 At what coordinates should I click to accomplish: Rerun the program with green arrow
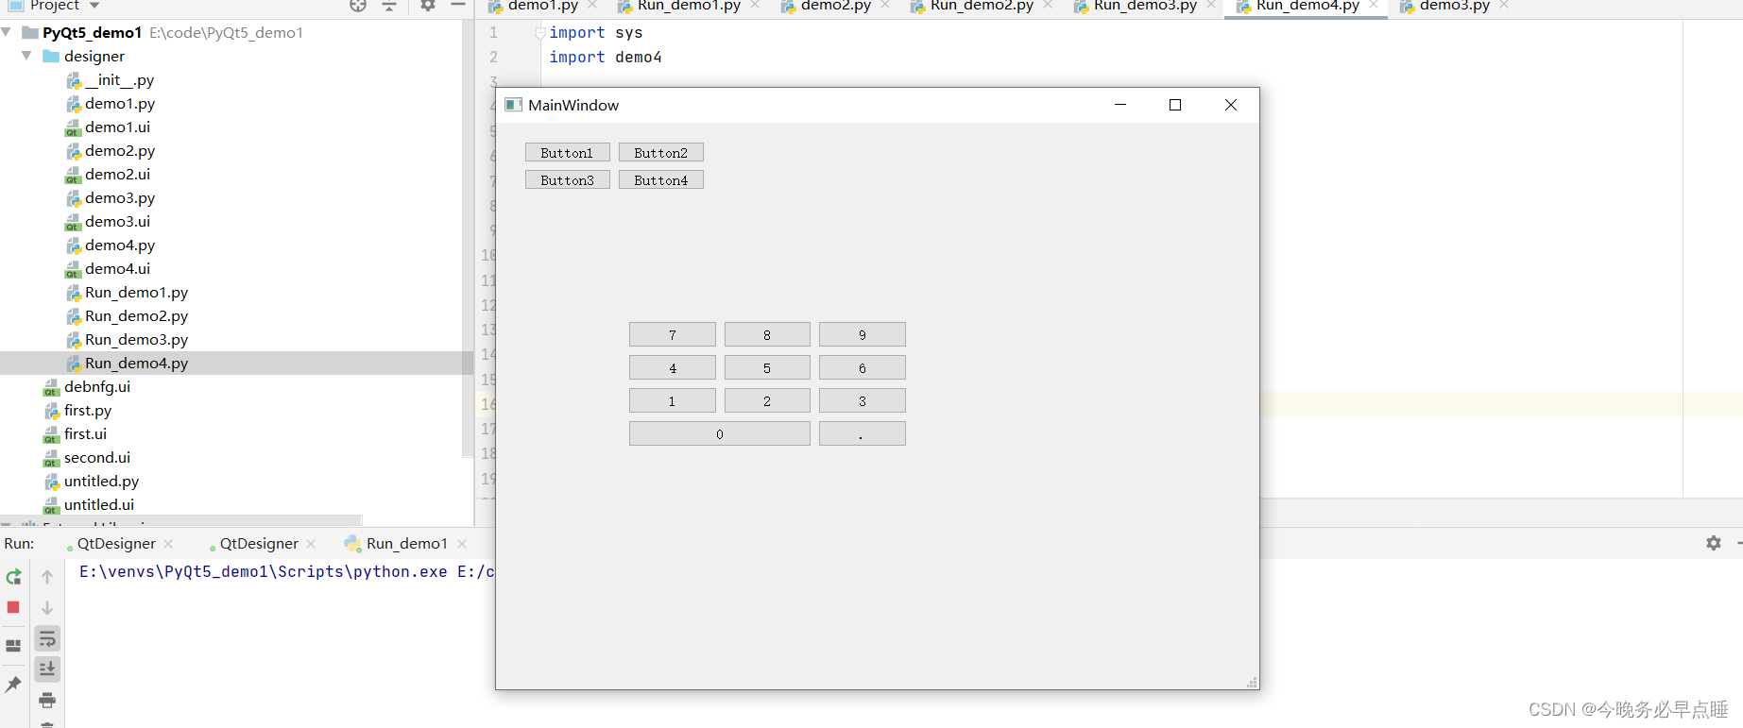[x=13, y=577]
